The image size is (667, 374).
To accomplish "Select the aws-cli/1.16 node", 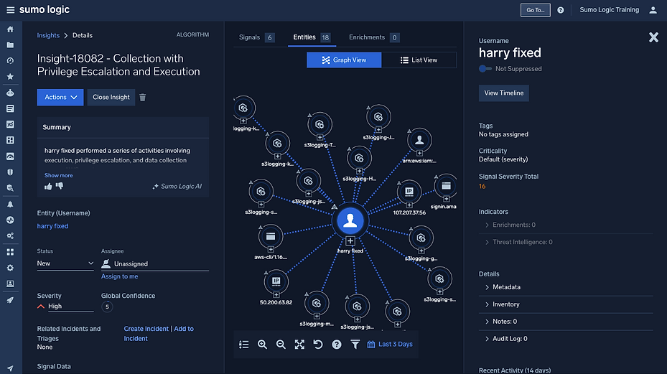I will click(271, 236).
